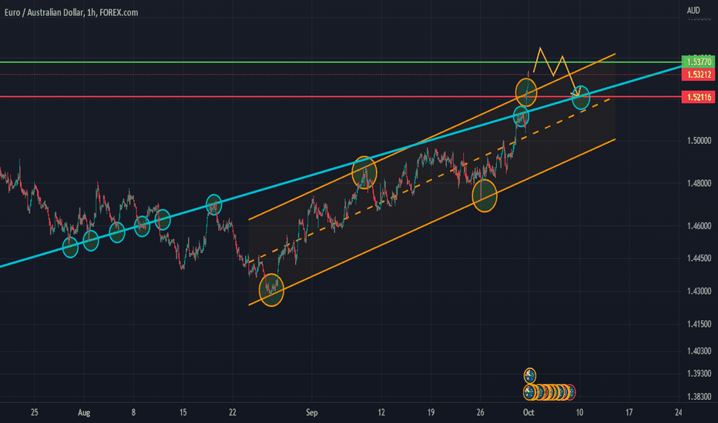Click the 1.44500 price axis value
The width and height of the screenshot is (718, 423).
click(x=699, y=258)
